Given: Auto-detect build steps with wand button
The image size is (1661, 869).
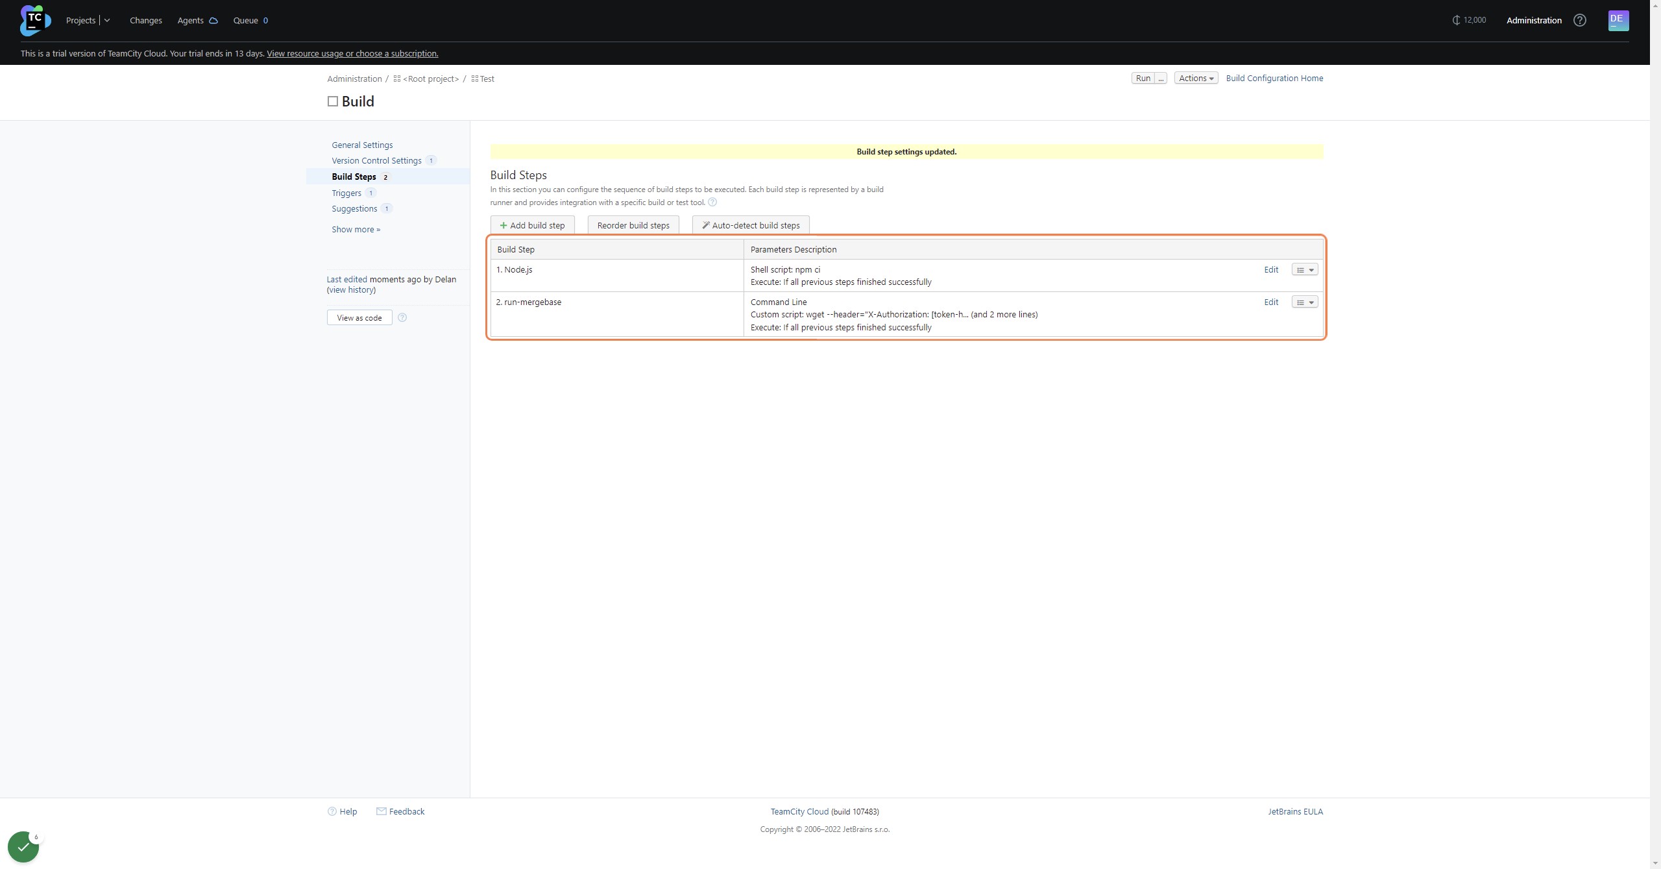Looking at the screenshot, I should click(751, 225).
